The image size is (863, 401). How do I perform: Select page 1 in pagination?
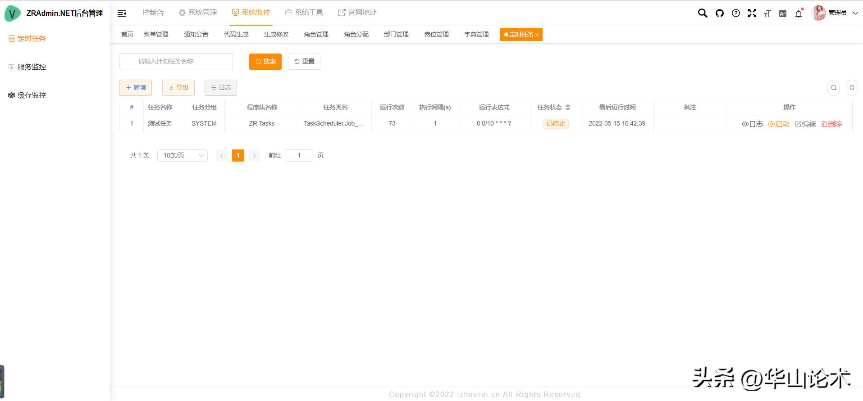pos(238,155)
